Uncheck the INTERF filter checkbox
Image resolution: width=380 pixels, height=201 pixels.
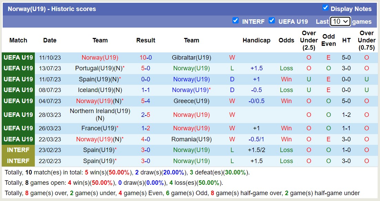(236, 21)
